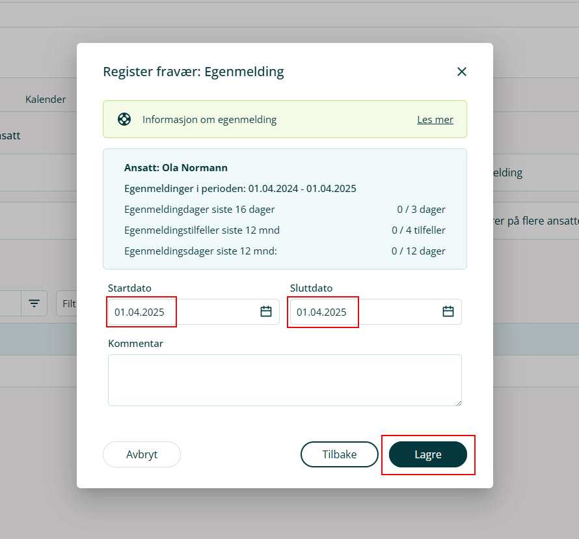Focus the Sluttdato date field
Image resolution: width=579 pixels, height=539 pixels.
[x=364, y=312]
